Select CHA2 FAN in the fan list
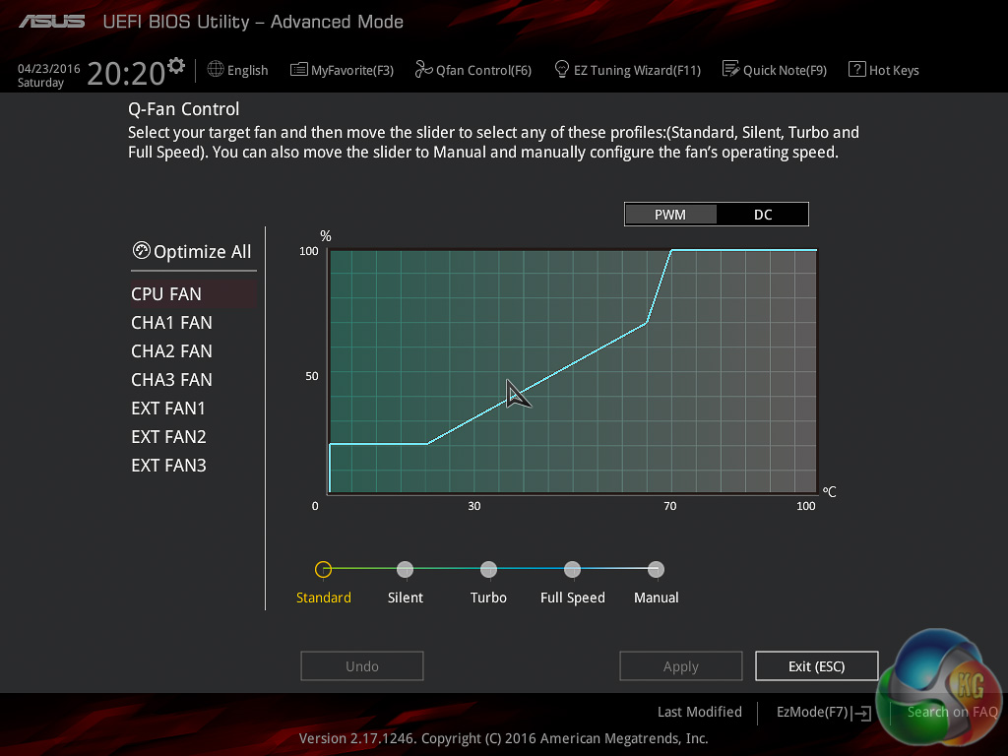The height and width of the screenshot is (756, 1008). click(x=171, y=351)
